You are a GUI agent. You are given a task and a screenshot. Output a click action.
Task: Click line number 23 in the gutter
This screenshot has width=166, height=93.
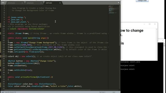(4, 56)
